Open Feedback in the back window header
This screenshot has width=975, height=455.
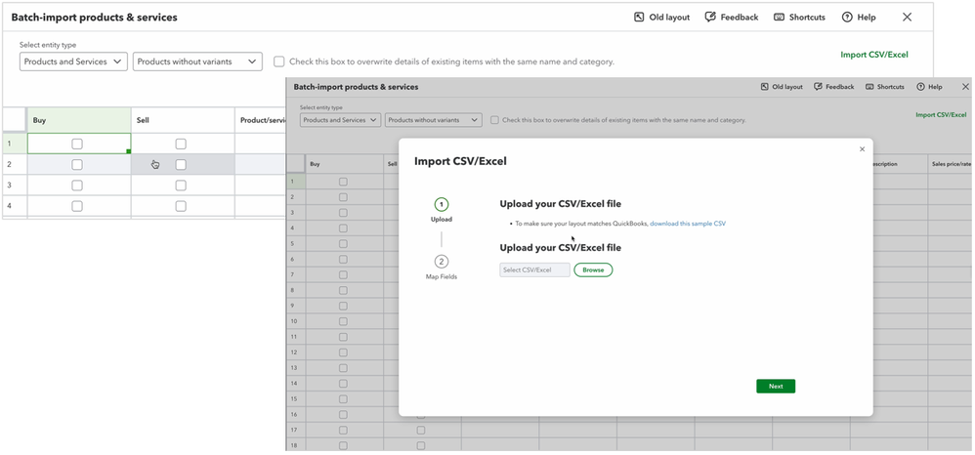(731, 18)
